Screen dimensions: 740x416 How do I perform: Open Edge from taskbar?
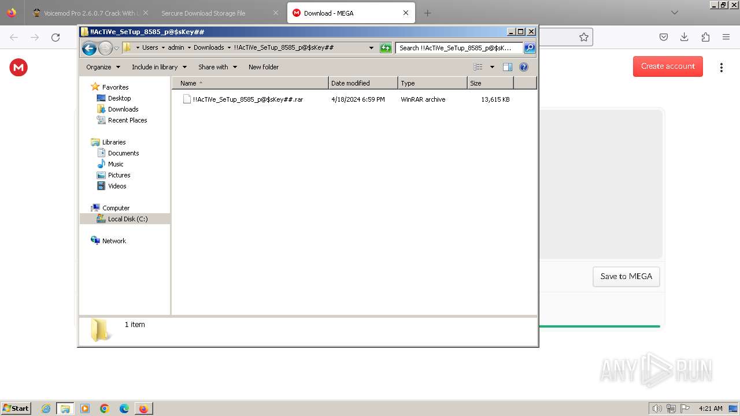point(124,408)
